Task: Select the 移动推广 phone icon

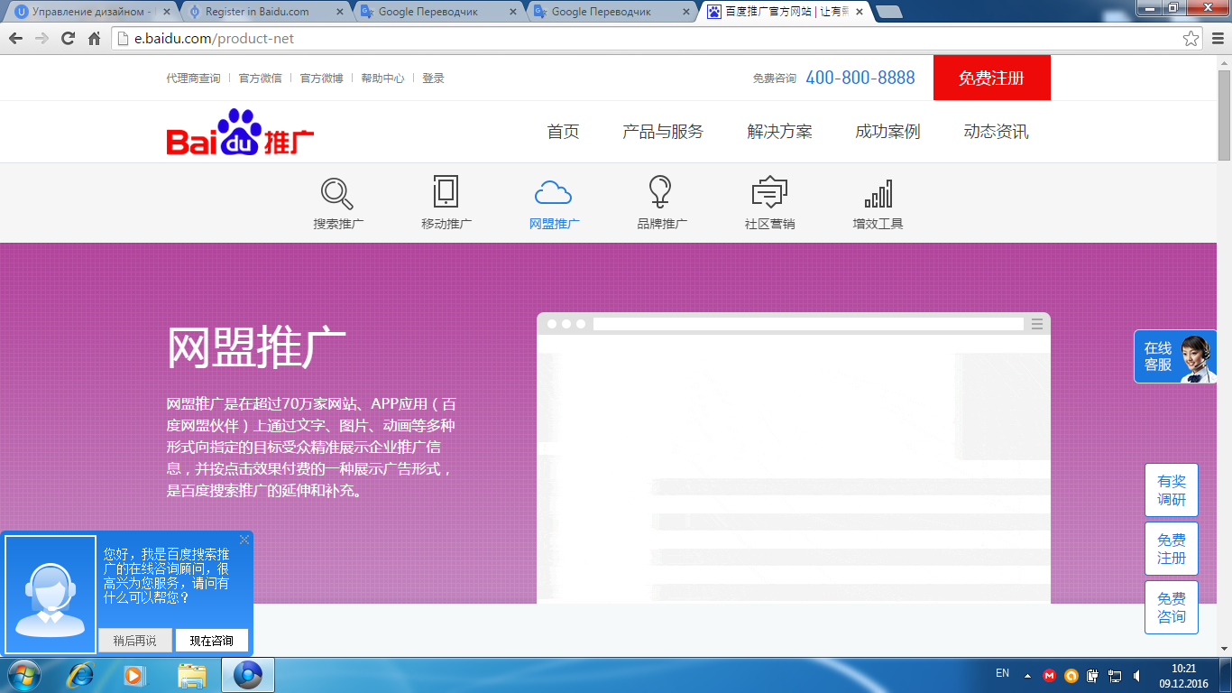Action: [446, 192]
